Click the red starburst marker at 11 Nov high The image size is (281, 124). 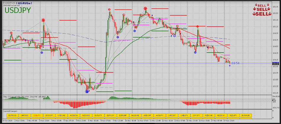[x=145, y=8]
